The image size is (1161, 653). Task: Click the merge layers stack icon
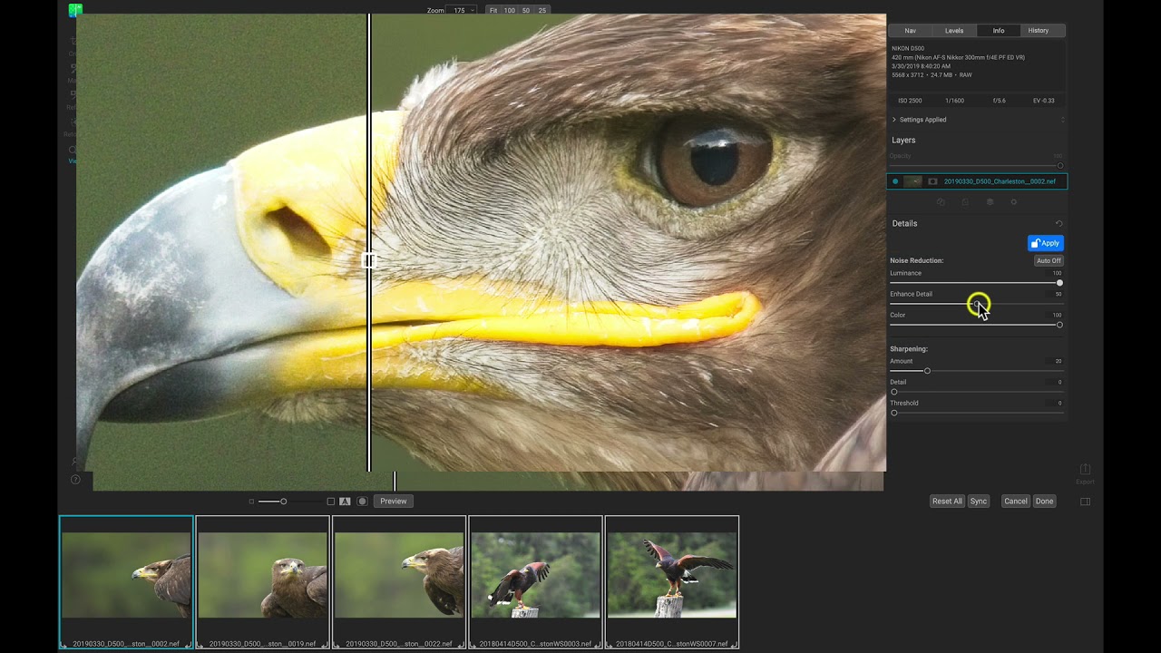990,202
